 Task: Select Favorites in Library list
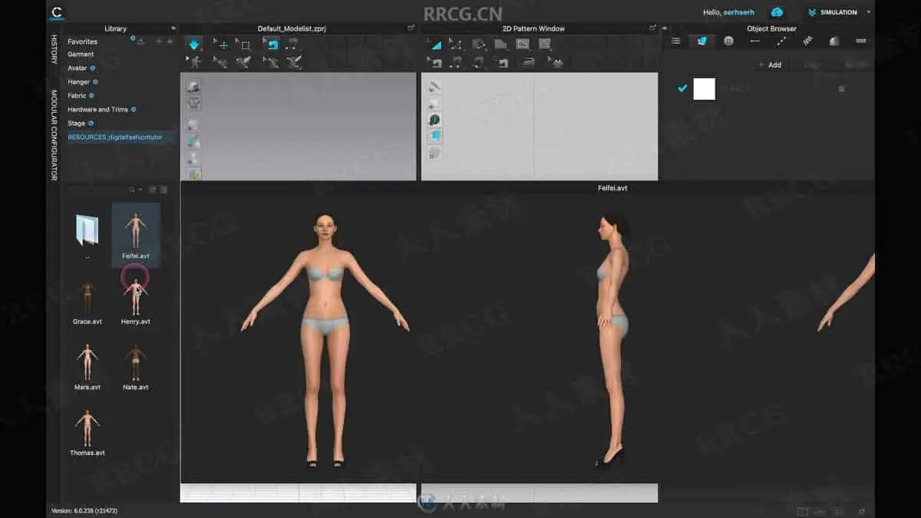coord(82,41)
